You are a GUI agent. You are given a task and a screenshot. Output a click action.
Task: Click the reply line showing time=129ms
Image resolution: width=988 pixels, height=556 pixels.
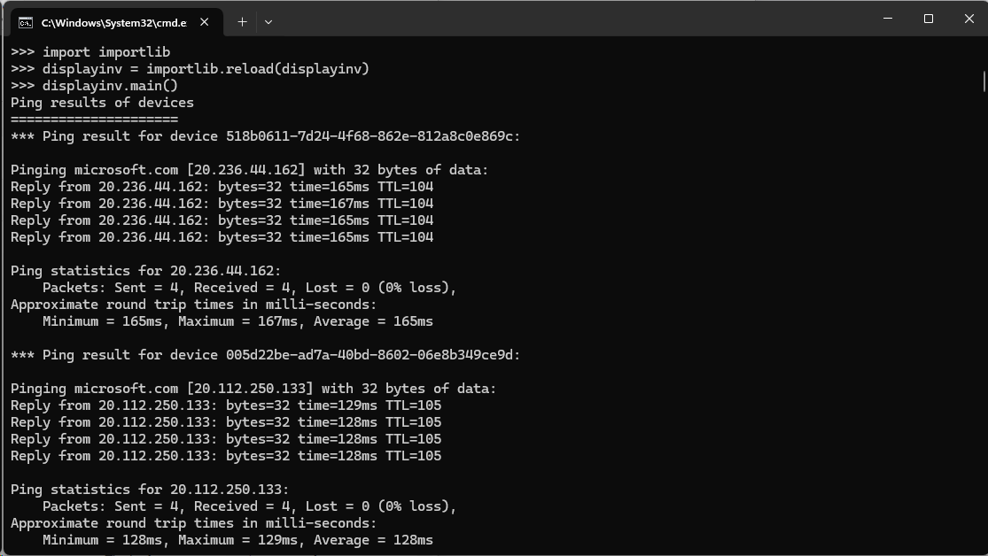pyautogui.click(x=225, y=405)
